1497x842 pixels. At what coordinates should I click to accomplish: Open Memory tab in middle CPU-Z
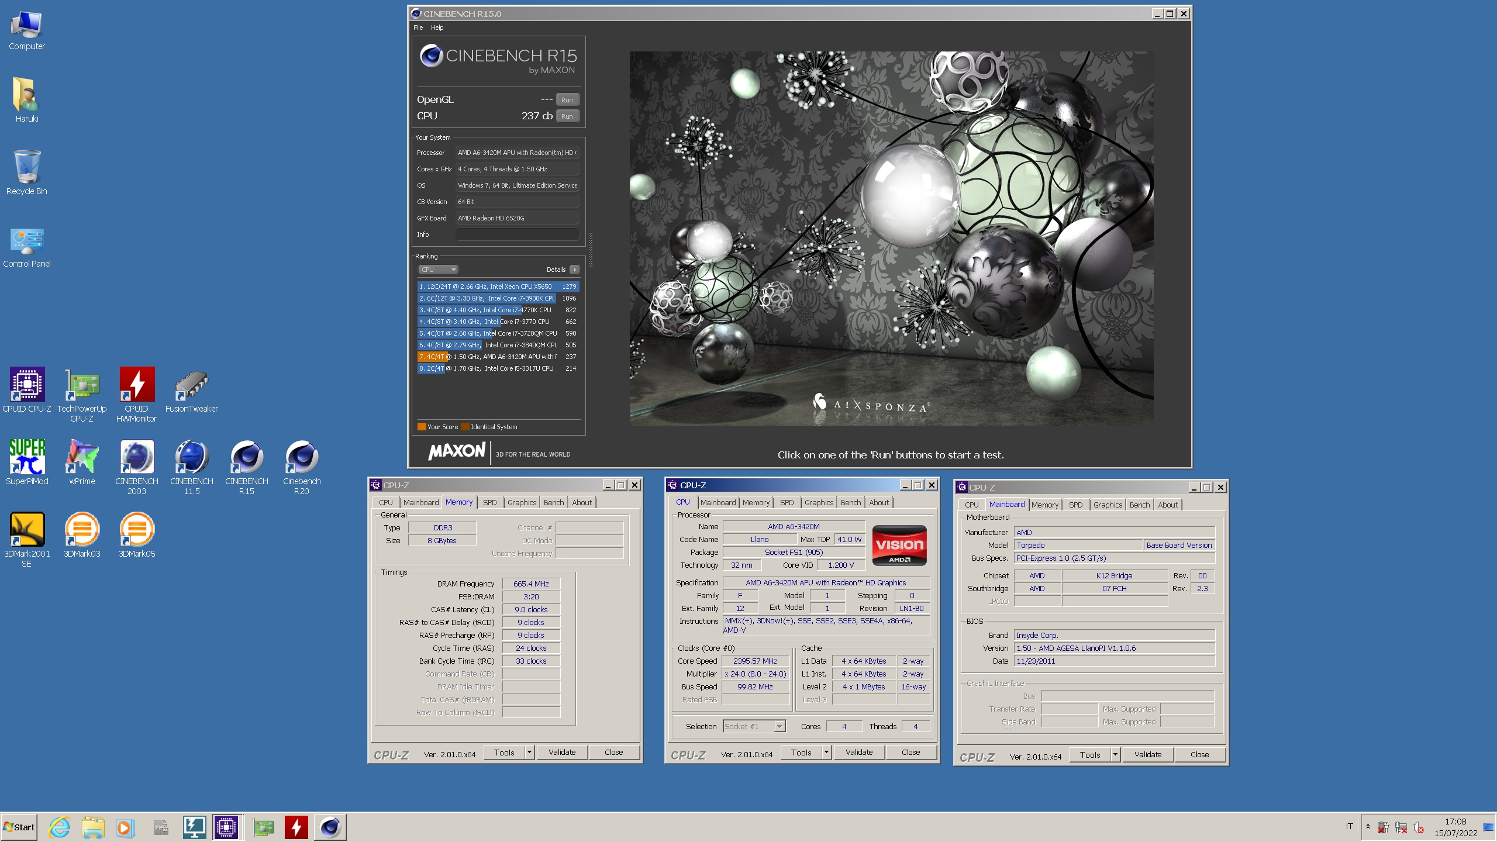[756, 502]
